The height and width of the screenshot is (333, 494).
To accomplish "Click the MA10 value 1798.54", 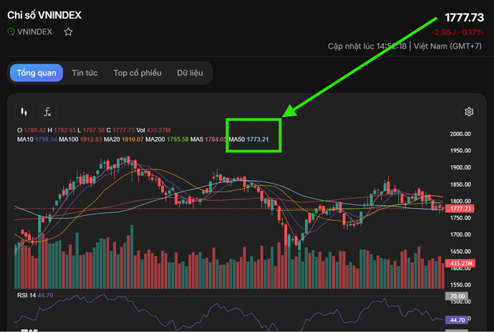I will click(x=46, y=139).
